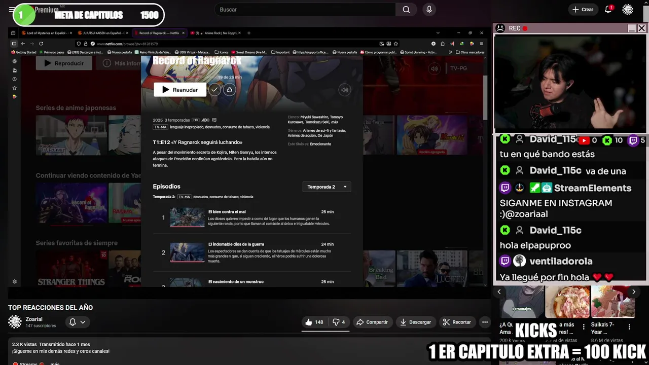Go back using the browser back arrow
This screenshot has width=649, height=365.
coord(23,44)
